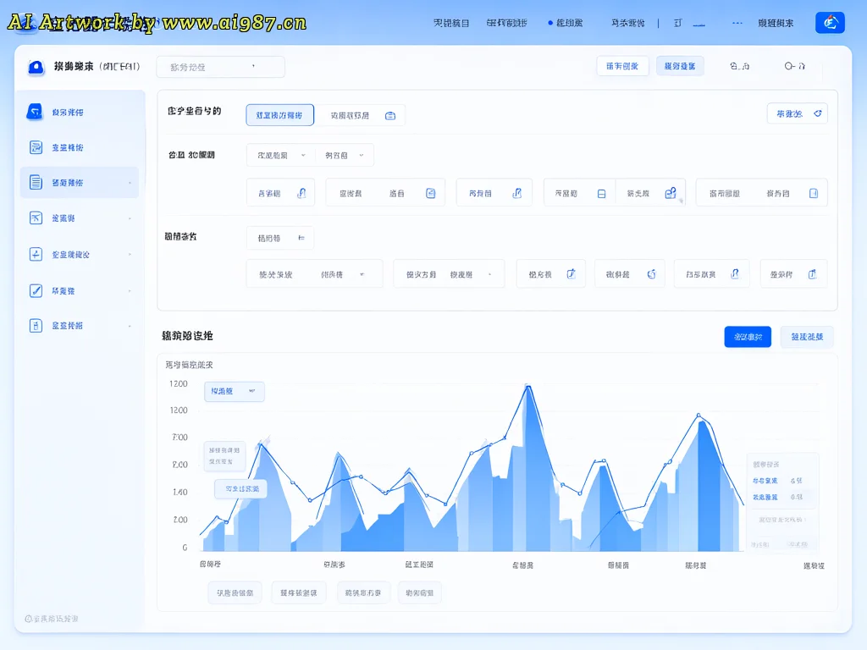867x650 pixels.
Task: Click the solid blue button above the chart
Action: click(748, 337)
